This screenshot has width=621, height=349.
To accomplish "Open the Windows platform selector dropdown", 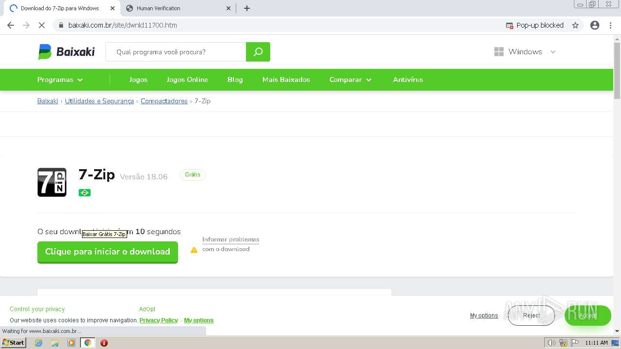I will click(525, 52).
